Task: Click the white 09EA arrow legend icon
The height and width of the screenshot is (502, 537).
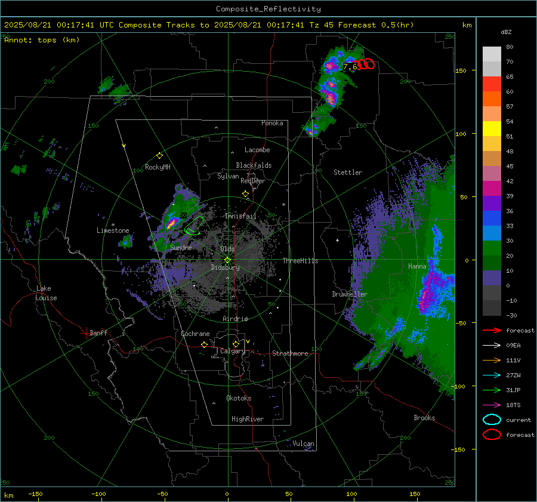Action: coord(492,346)
